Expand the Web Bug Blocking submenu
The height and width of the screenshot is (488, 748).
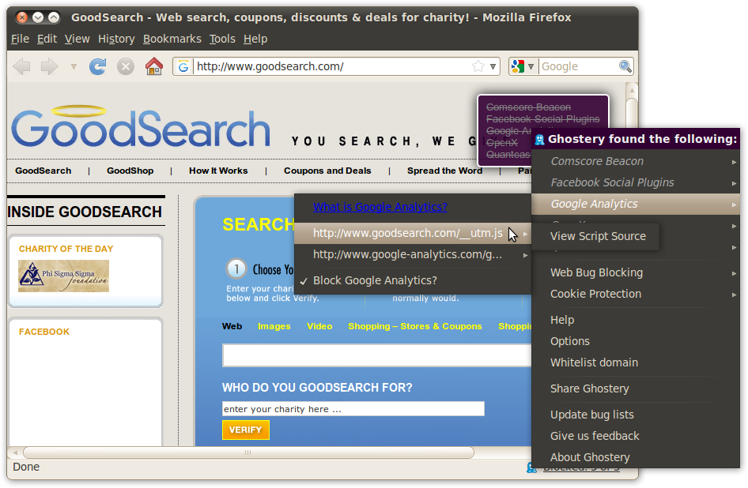click(x=636, y=272)
